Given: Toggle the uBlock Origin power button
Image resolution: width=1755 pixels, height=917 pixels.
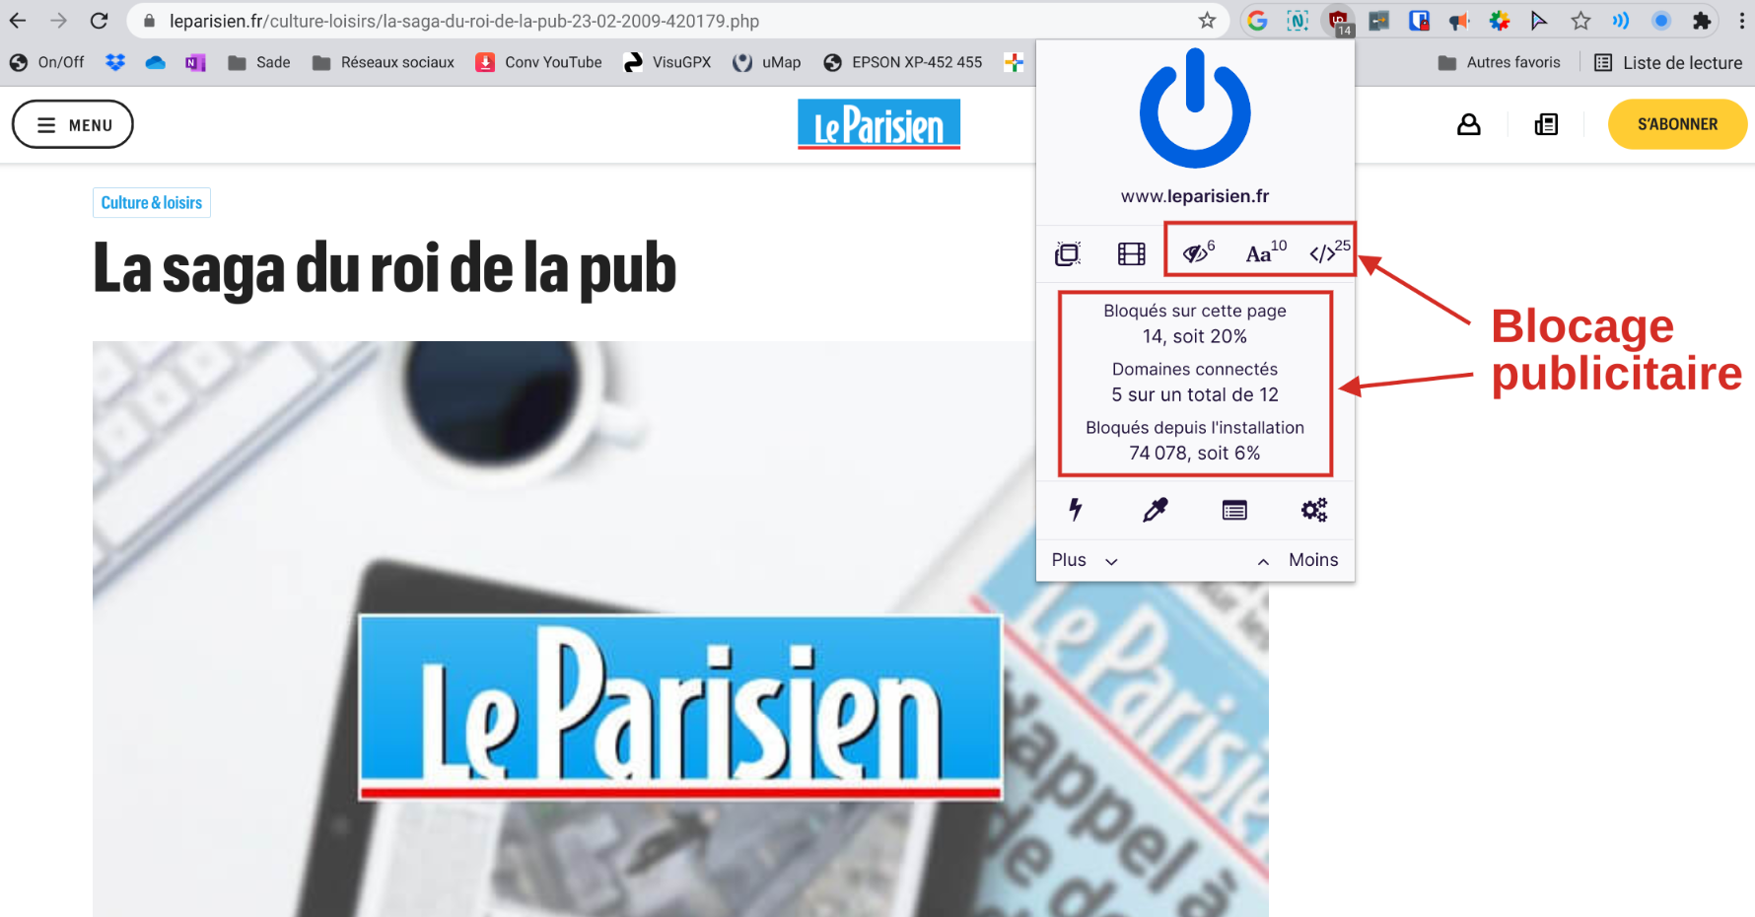Looking at the screenshot, I should (1195, 108).
